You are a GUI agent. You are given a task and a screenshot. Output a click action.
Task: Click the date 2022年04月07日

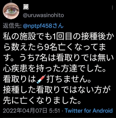pyautogui.click(x=25, y=111)
